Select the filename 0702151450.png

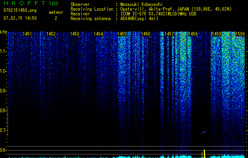[x=20, y=10]
